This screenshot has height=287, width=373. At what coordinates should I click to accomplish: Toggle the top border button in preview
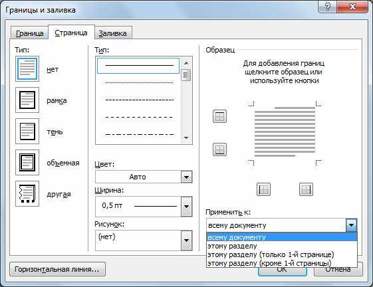pos(219,116)
